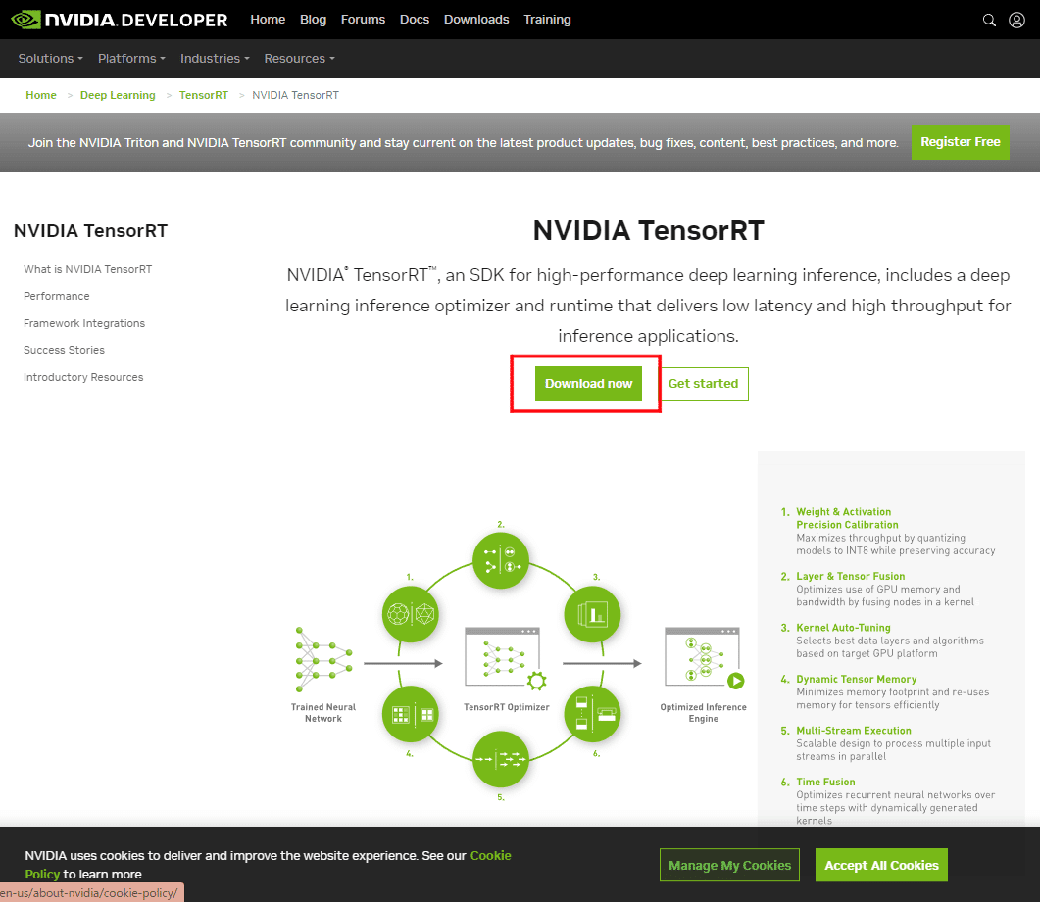Jump to Success Stories sidebar link
The width and height of the screenshot is (1040, 902).
click(x=64, y=350)
